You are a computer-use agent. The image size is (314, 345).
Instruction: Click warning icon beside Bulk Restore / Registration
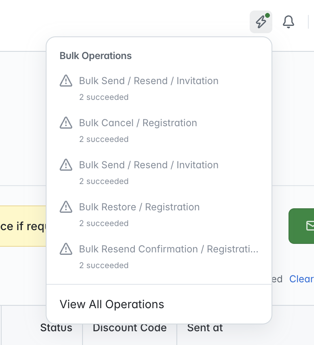pyautogui.click(x=66, y=207)
